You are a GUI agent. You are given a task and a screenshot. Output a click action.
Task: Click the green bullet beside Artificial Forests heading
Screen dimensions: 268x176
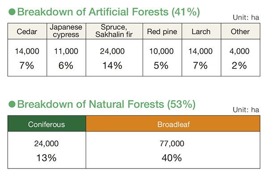[12, 12]
